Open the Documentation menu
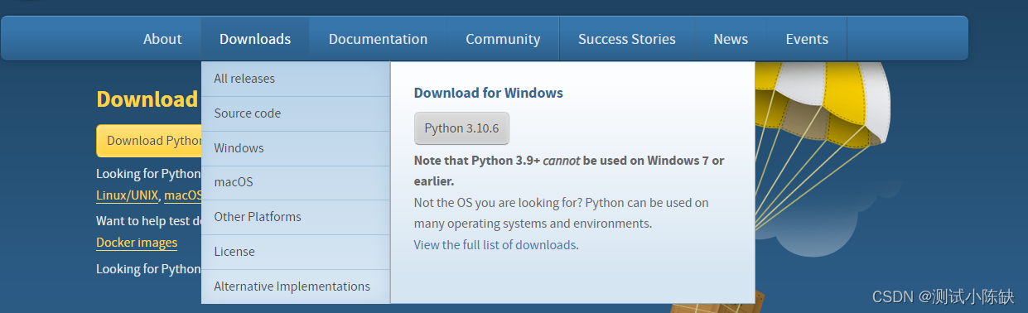This screenshot has width=1028, height=313. [x=378, y=39]
